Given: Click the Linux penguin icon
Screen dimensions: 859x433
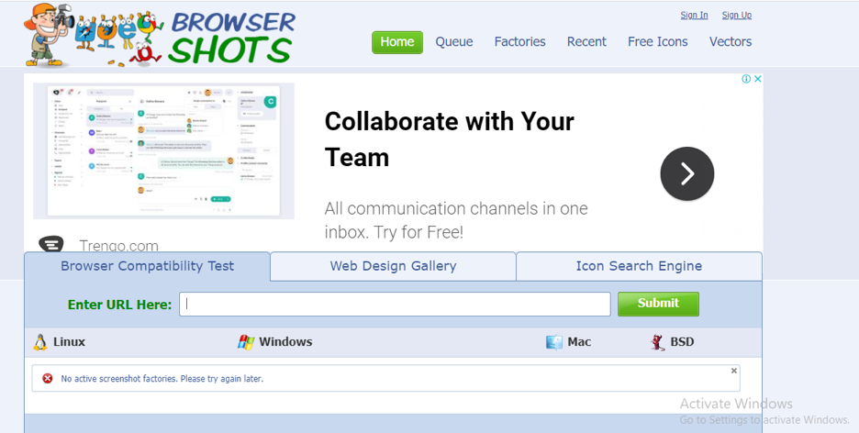Looking at the screenshot, I should click(x=40, y=342).
